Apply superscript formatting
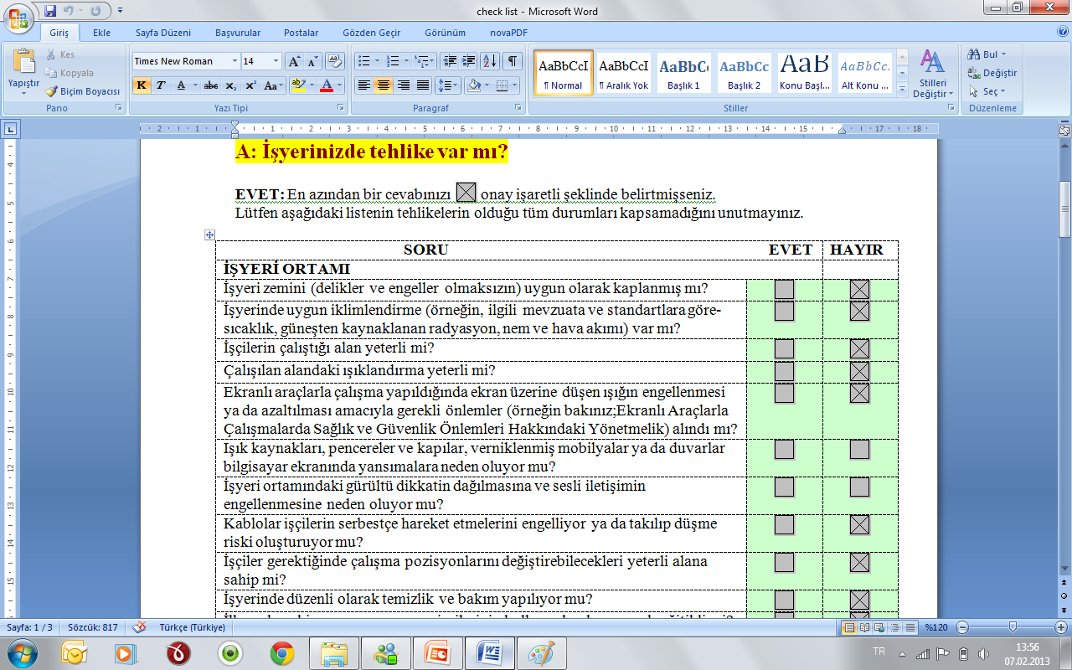Image resolution: width=1072 pixels, height=670 pixels. click(250, 85)
